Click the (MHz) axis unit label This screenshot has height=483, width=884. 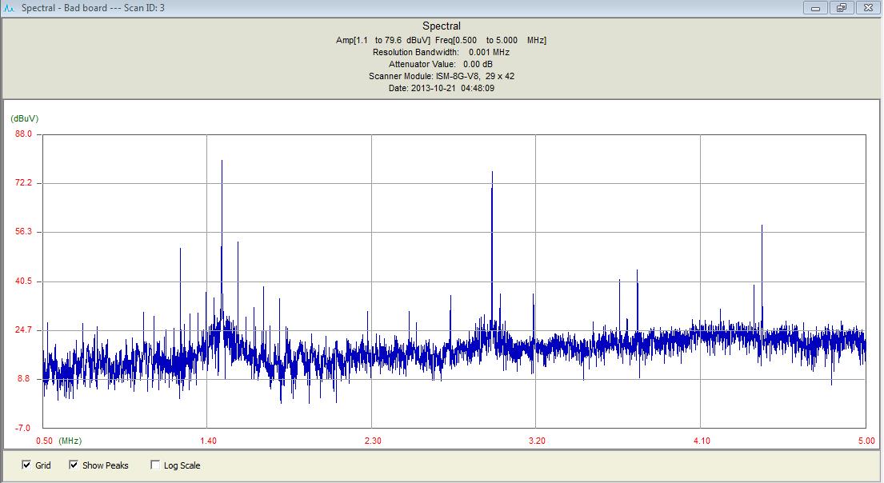pyautogui.click(x=70, y=441)
